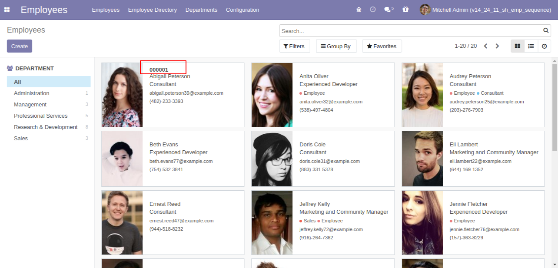Screen dimensions: 558x268
Task: Click the name Eli Lambert
Action: (464, 145)
